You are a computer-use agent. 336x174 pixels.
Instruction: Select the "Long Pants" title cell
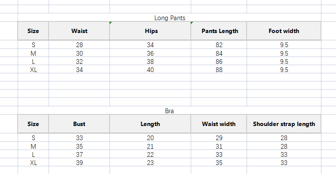coord(169,18)
